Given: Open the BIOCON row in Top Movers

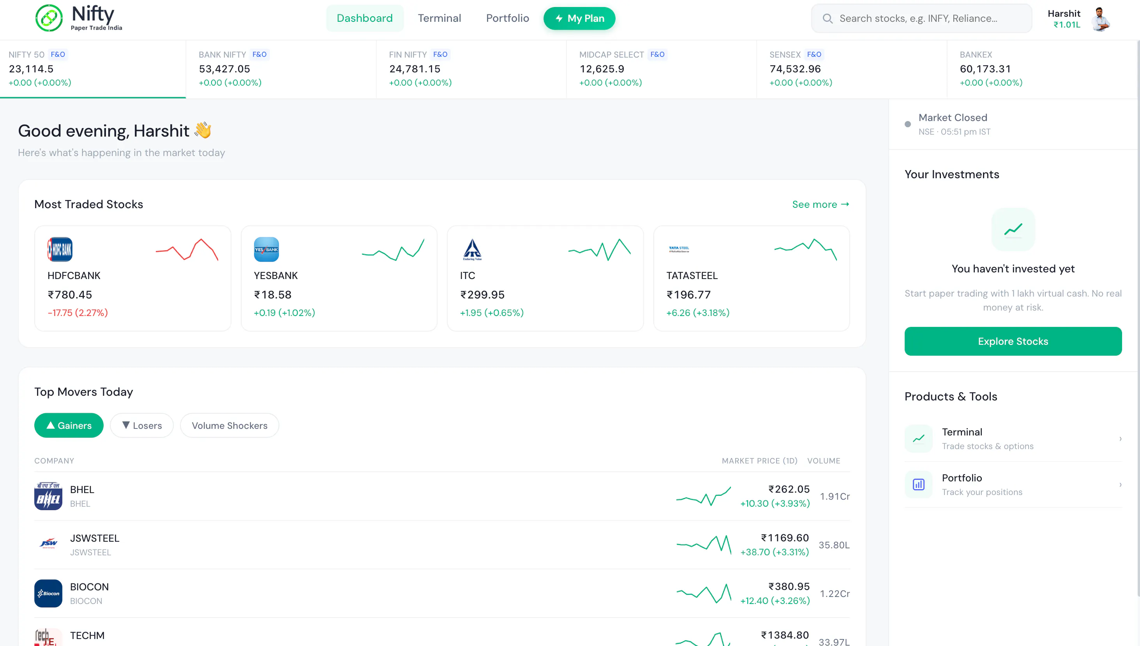Looking at the screenshot, I should pos(442,593).
